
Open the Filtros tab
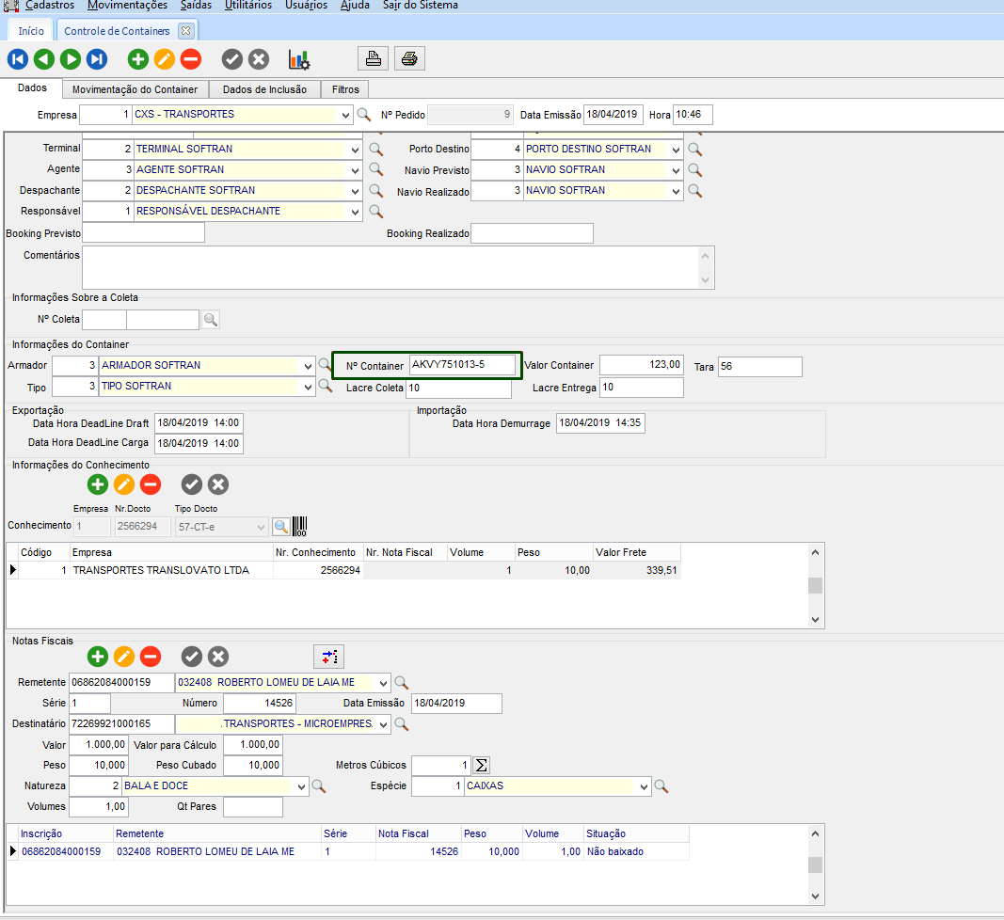click(x=345, y=89)
